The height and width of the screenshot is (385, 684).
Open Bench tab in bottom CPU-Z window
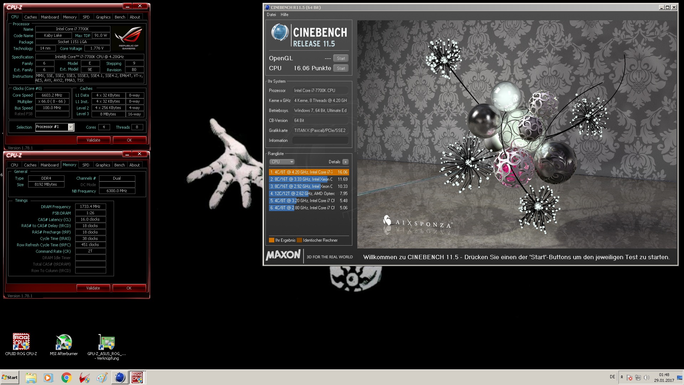coord(120,165)
